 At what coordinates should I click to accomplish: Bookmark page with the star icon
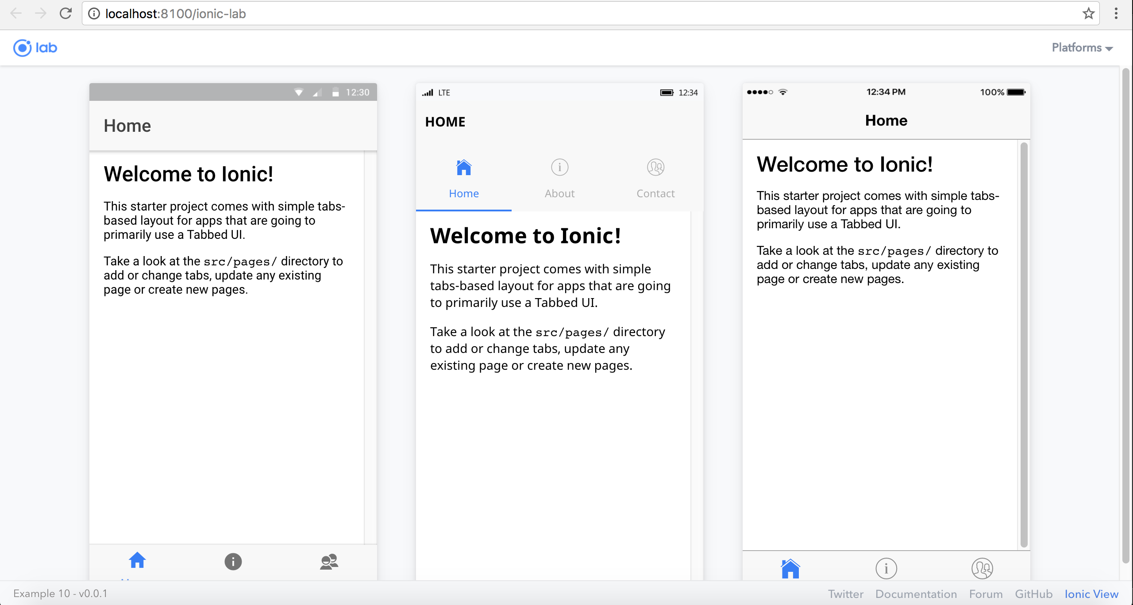pyautogui.click(x=1088, y=14)
